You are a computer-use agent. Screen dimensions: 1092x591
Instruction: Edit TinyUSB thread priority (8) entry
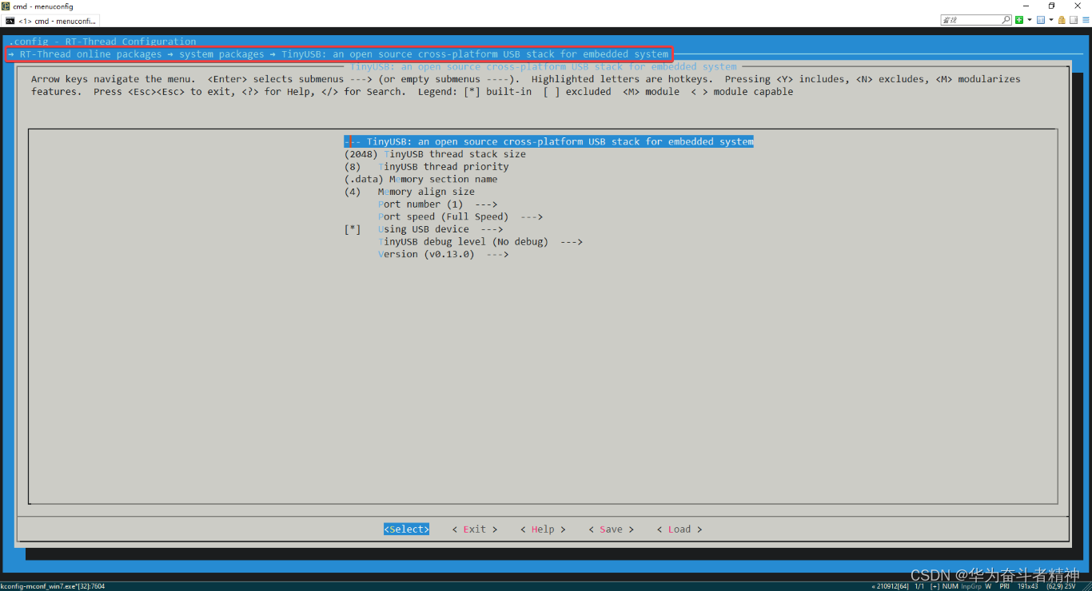[426, 167]
